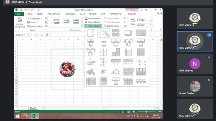Select the four rounded rectangles layout

pyautogui.click(x=116, y=33)
